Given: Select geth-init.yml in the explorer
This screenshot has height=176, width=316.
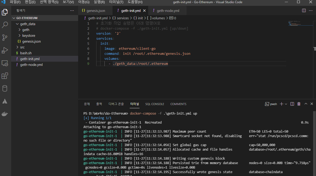Looking at the screenshot, I should tap(45, 59).
